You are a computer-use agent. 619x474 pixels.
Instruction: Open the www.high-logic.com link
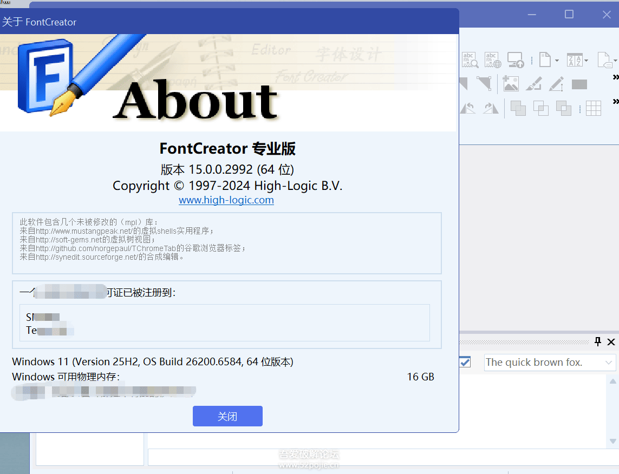(226, 200)
